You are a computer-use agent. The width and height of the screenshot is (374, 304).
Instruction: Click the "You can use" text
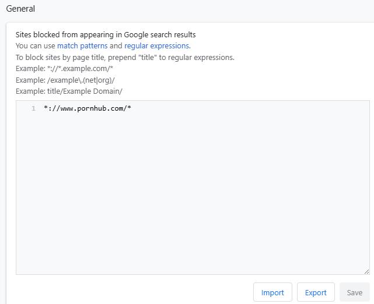click(x=36, y=45)
